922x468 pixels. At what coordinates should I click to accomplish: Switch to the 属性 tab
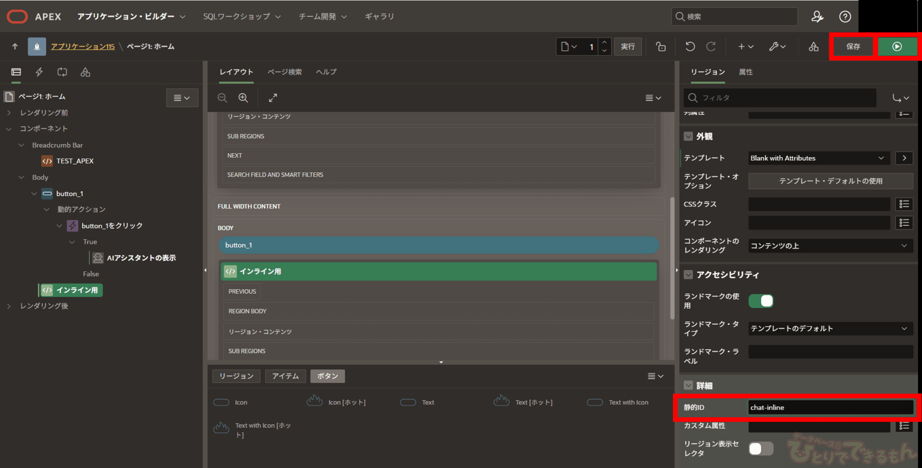746,72
